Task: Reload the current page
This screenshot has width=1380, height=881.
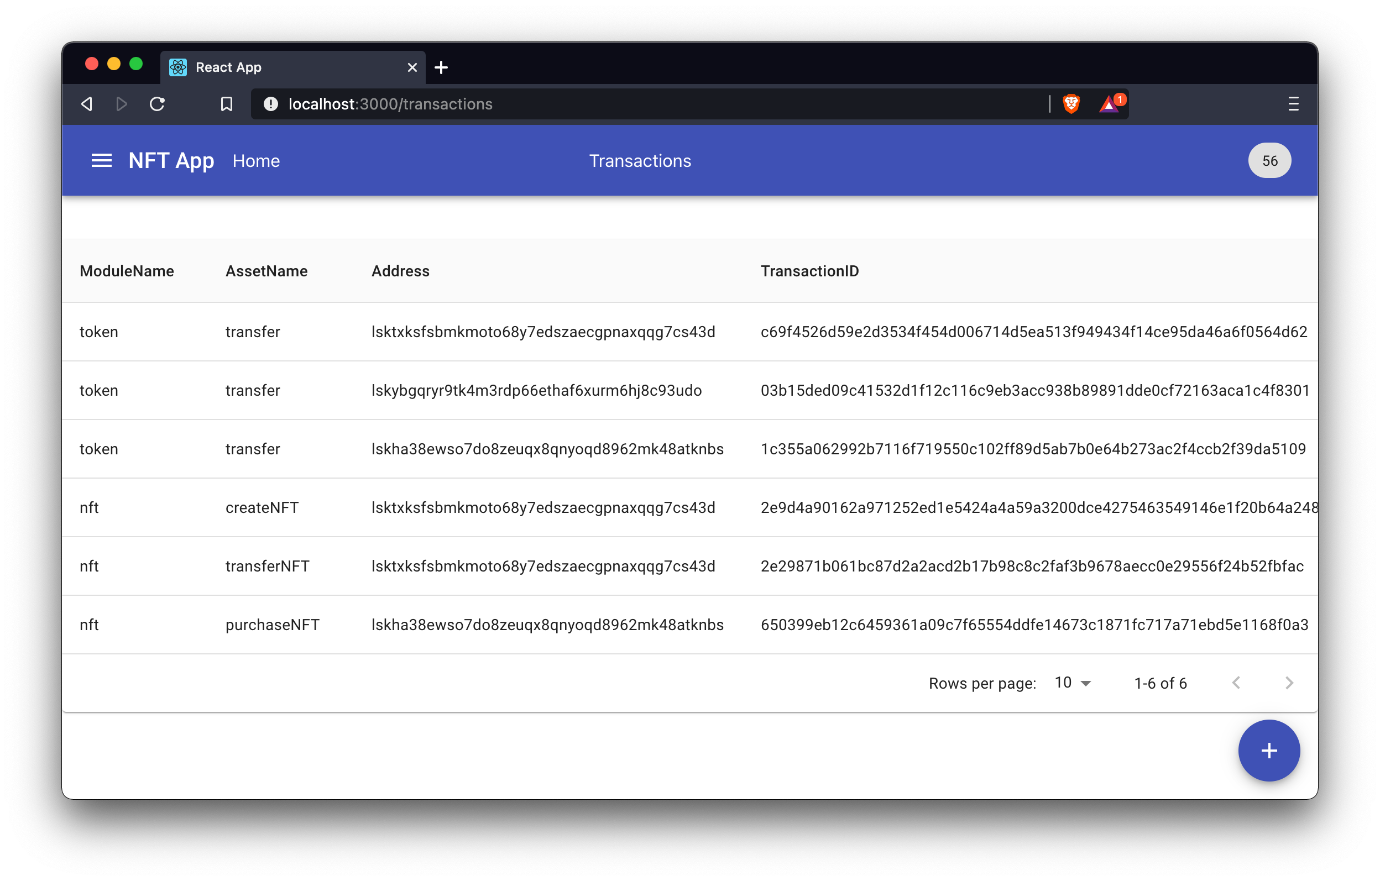Action: coord(158,104)
